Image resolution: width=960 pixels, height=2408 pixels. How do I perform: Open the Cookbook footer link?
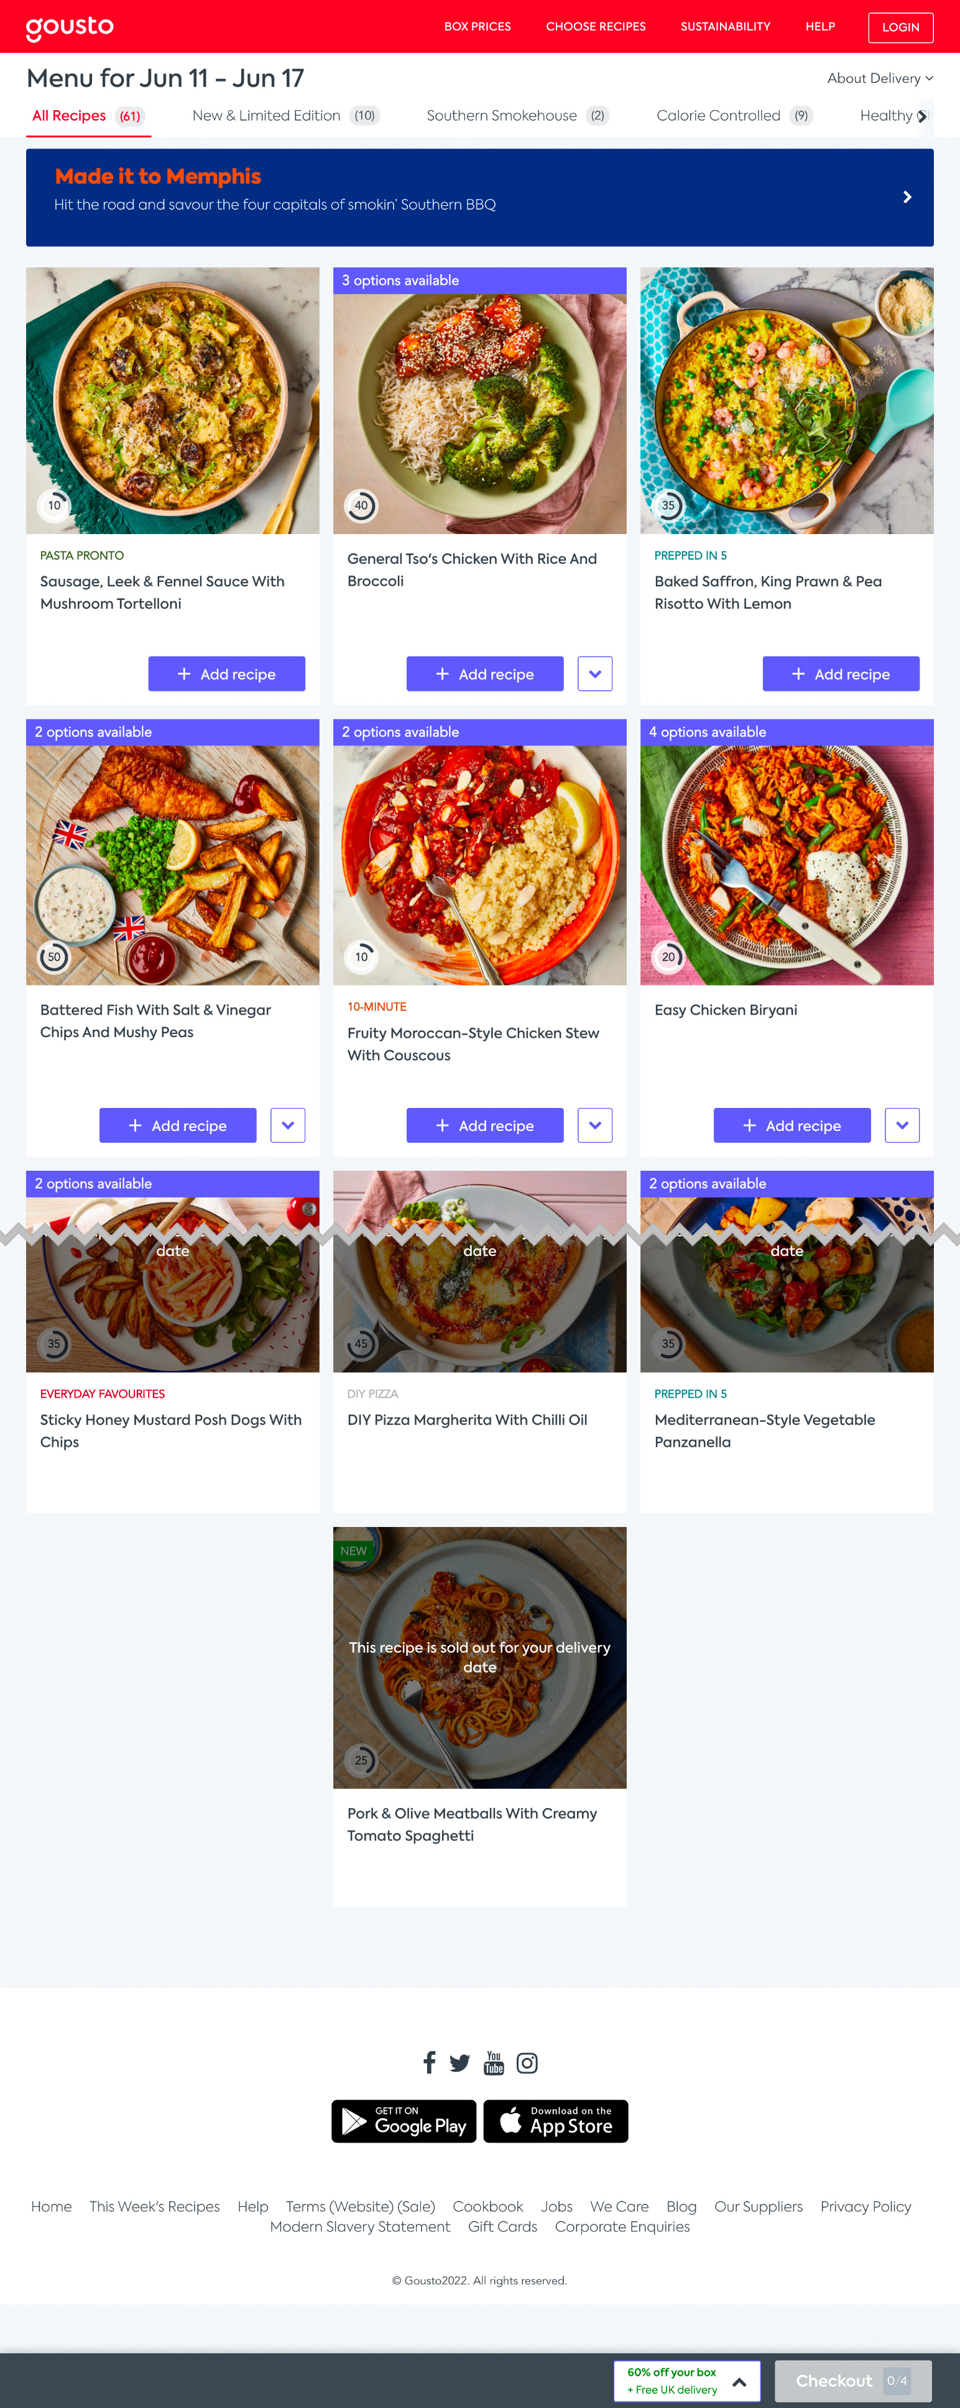click(x=488, y=2206)
